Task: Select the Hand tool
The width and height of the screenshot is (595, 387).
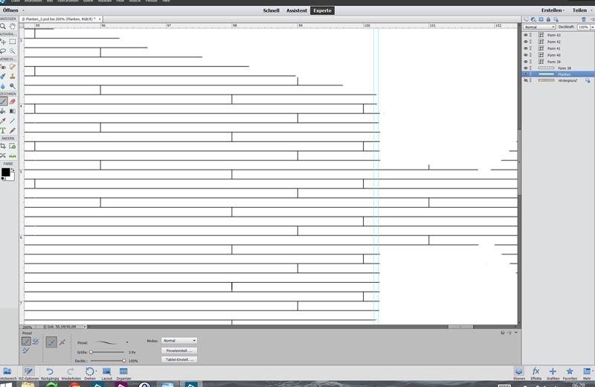Action: (x=13, y=27)
